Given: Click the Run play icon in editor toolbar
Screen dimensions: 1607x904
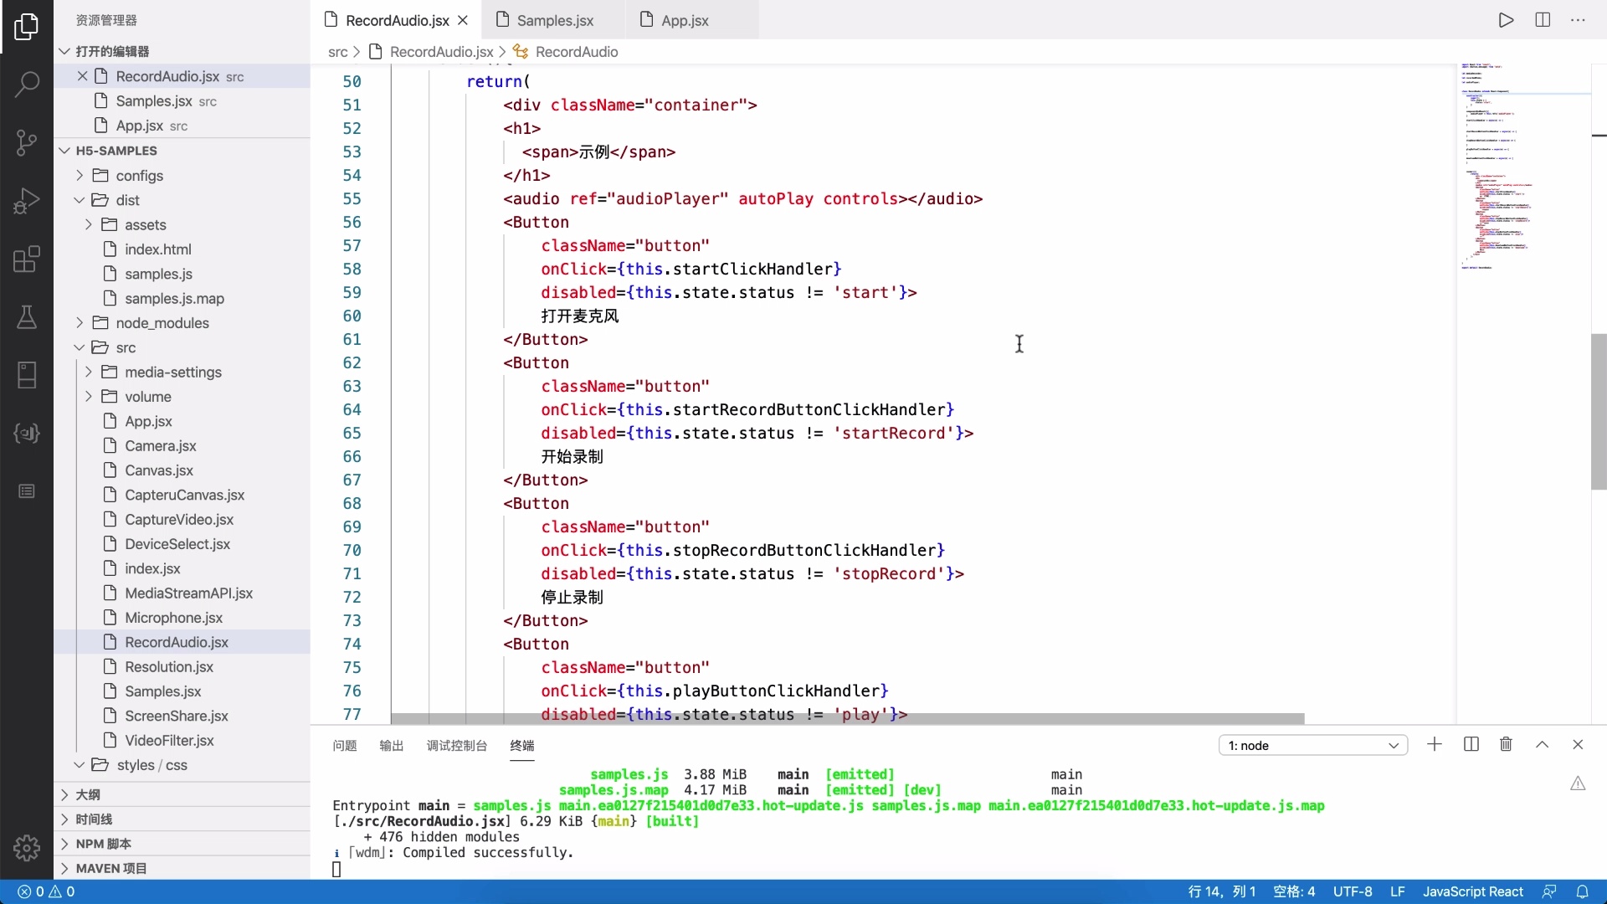Looking at the screenshot, I should tap(1506, 20).
